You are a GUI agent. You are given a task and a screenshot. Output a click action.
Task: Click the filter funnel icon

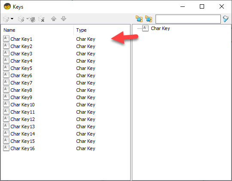pos(226,19)
